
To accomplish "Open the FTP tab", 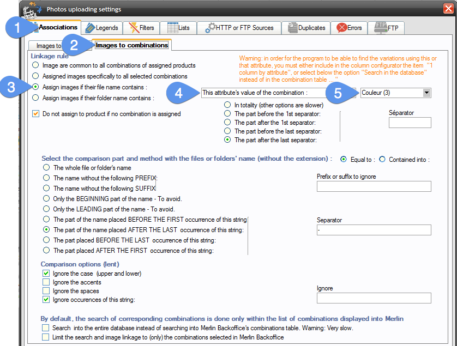I will coord(386,28).
